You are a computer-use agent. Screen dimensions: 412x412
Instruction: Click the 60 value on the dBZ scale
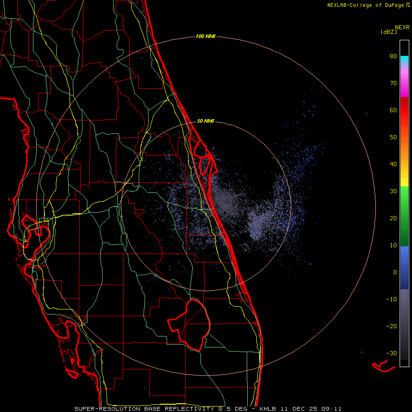click(393, 110)
